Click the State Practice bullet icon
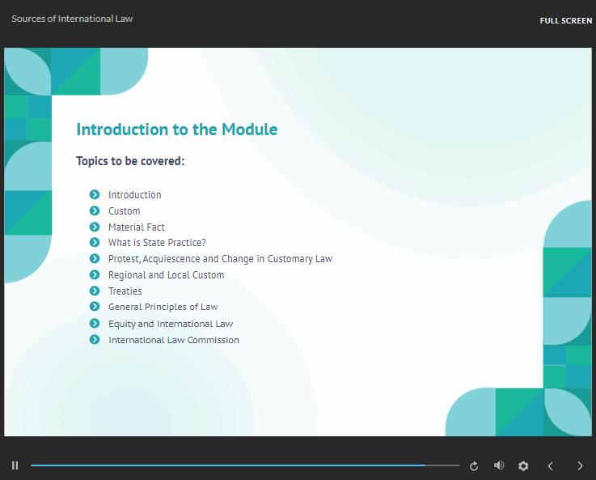 pos(95,242)
